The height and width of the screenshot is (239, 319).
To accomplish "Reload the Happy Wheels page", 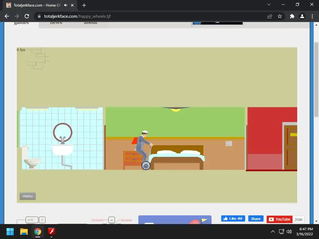I will [27, 16].
